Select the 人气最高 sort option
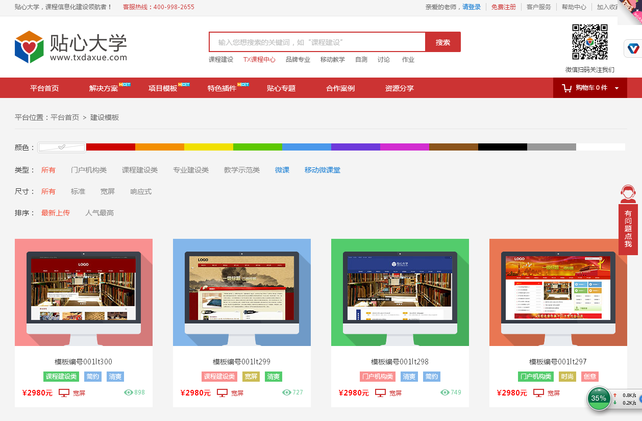The width and height of the screenshot is (642, 421). pos(100,213)
